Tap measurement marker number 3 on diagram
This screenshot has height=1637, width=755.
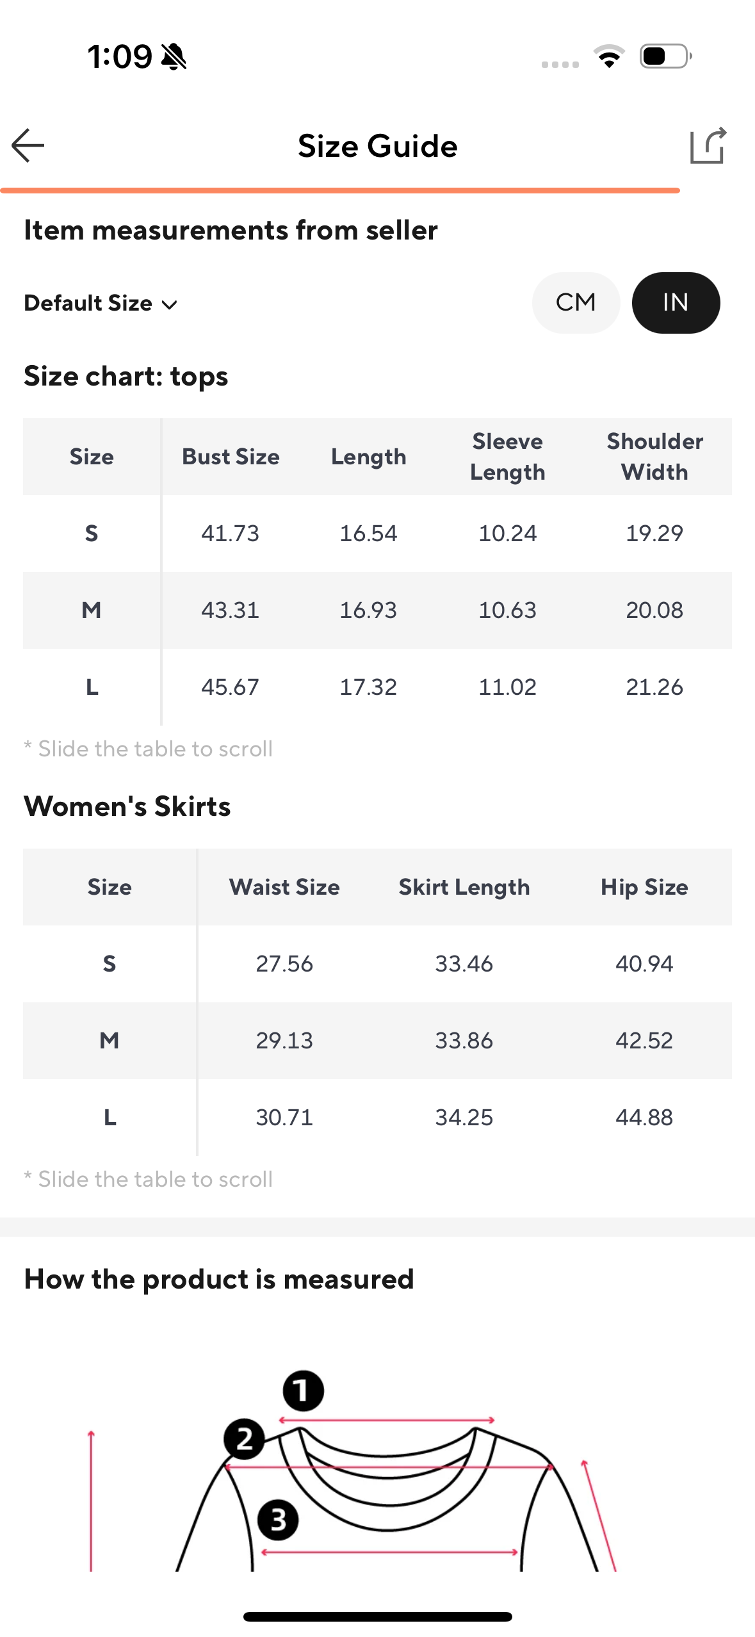pos(277,1519)
